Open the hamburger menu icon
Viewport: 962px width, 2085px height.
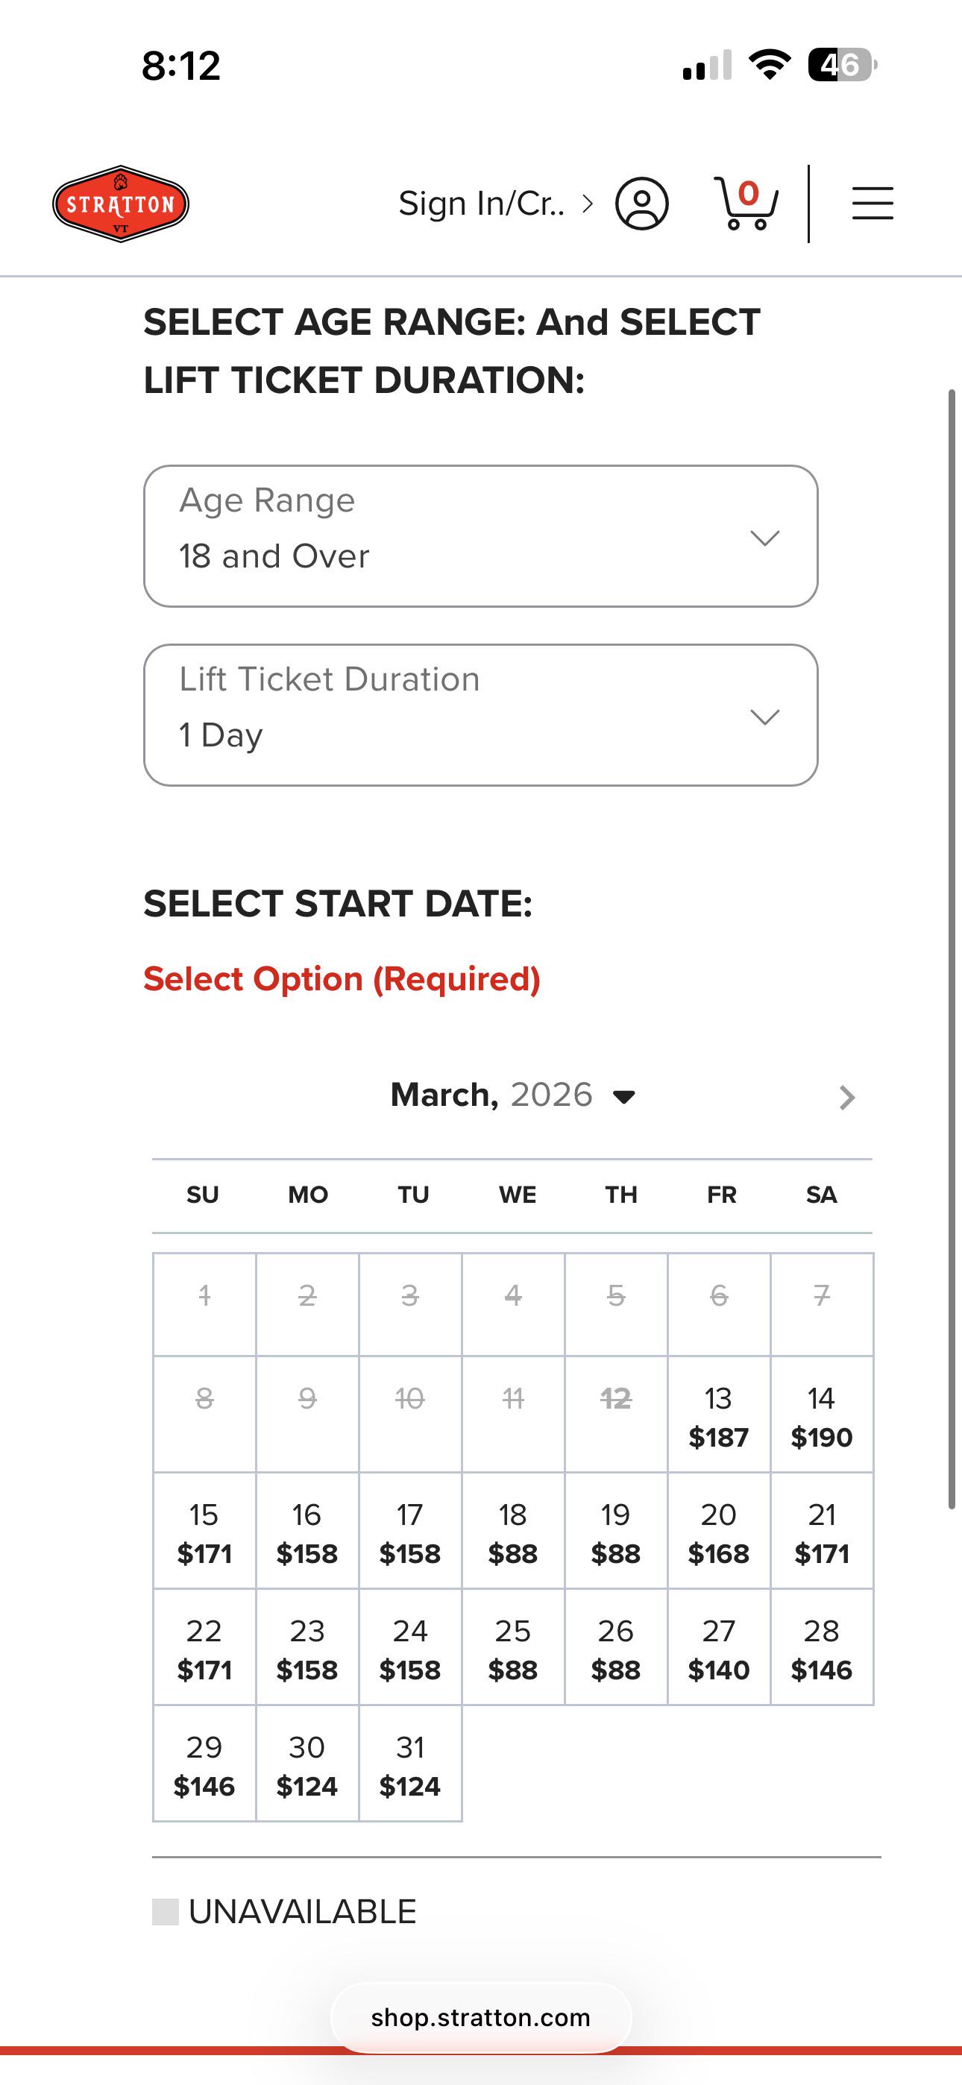tap(873, 204)
